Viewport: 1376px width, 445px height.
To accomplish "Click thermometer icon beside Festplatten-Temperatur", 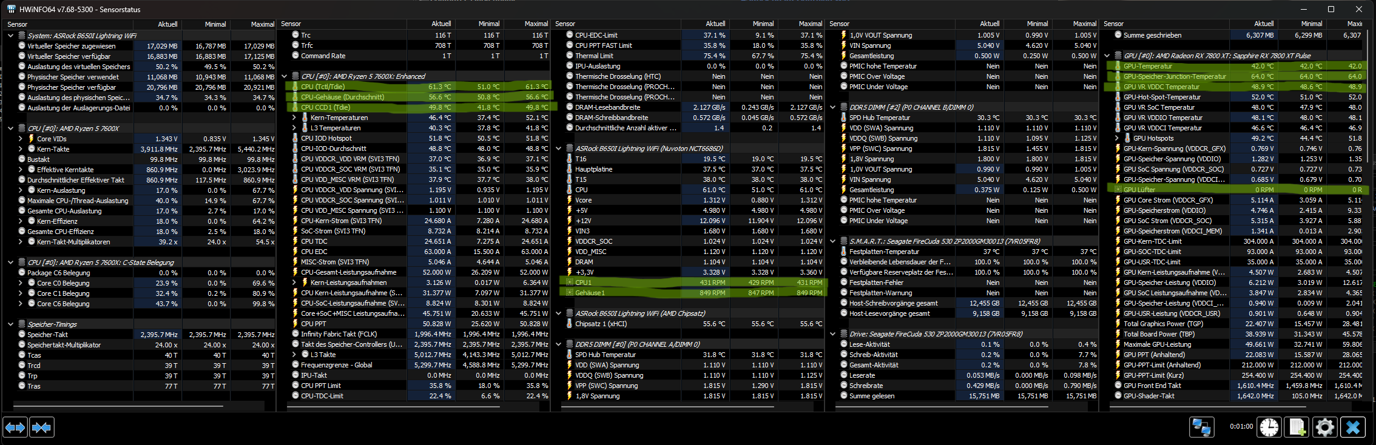I will click(843, 252).
